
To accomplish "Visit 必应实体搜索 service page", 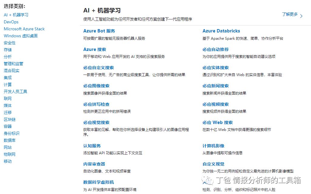I will point(216,68).
